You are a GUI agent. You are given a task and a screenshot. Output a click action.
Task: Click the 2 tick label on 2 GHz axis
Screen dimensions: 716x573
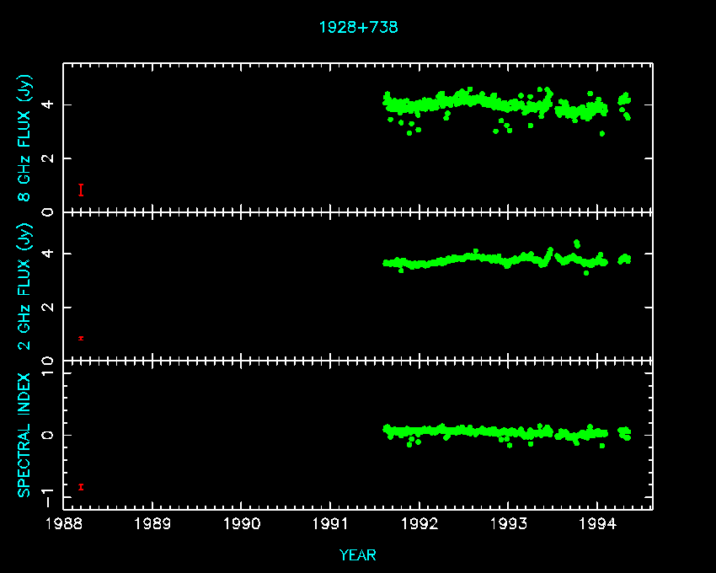[51, 308]
